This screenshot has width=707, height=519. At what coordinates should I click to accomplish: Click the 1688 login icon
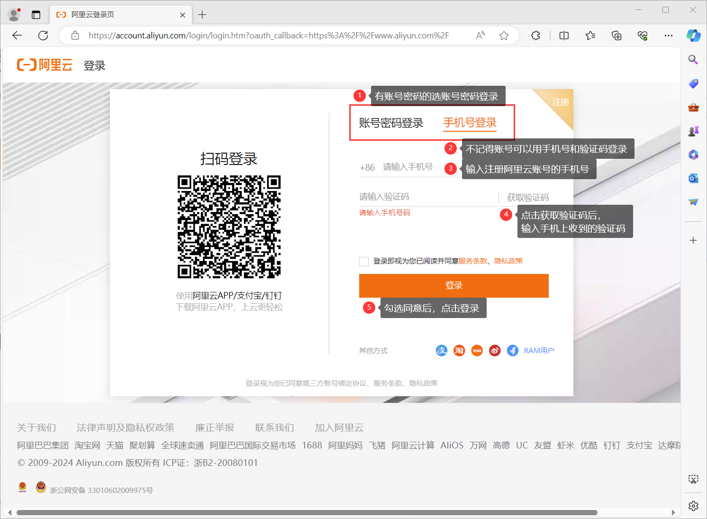tap(477, 351)
